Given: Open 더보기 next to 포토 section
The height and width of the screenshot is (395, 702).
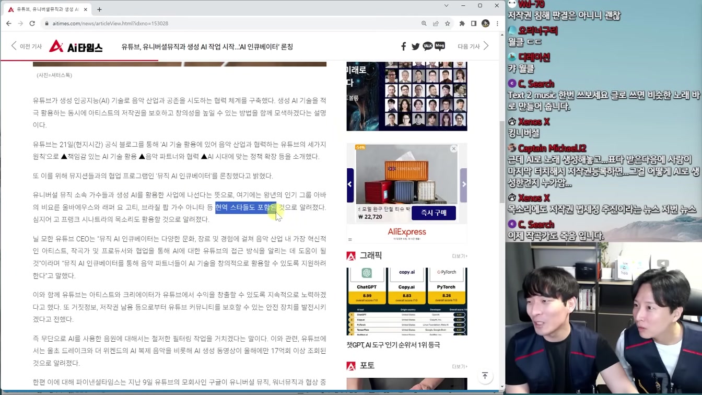Looking at the screenshot, I should pyautogui.click(x=460, y=366).
